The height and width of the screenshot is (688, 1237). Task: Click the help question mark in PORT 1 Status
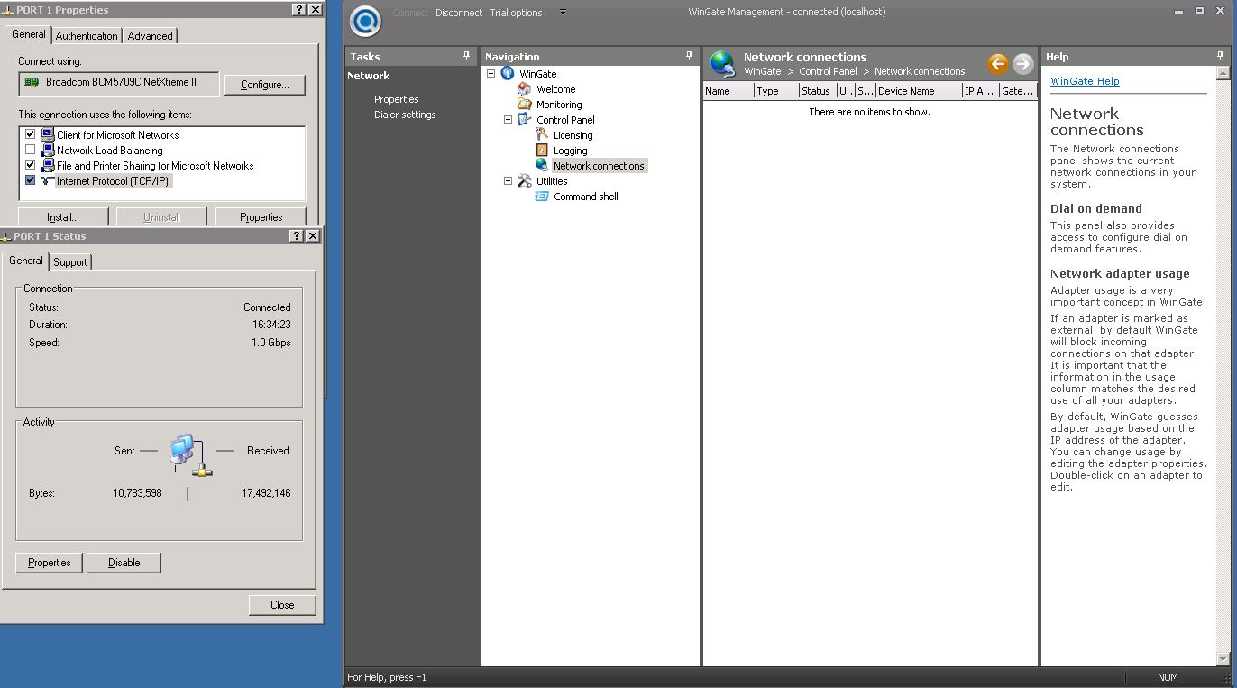point(297,235)
